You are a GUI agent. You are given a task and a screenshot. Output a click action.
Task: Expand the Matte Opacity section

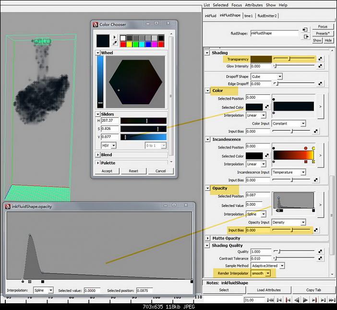[x=208, y=238]
